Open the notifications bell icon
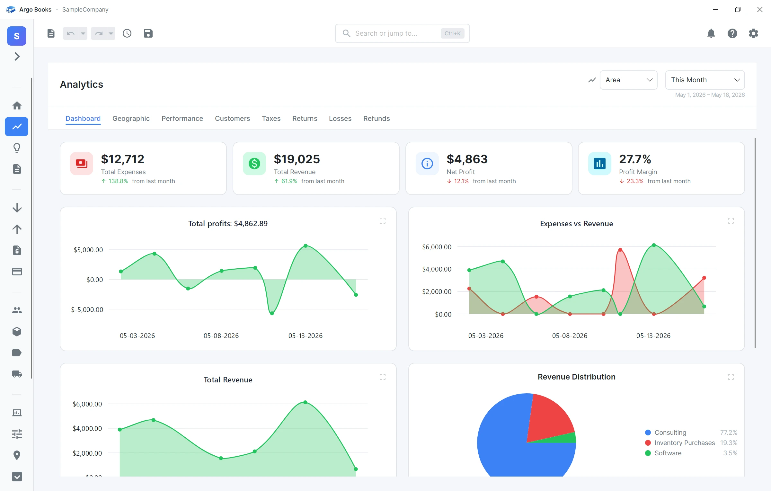The image size is (771, 491). tap(711, 33)
